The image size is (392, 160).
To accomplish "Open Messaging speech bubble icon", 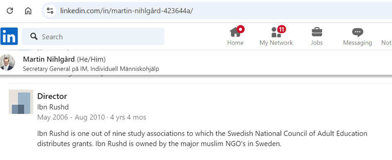I will tap(358, 32).
